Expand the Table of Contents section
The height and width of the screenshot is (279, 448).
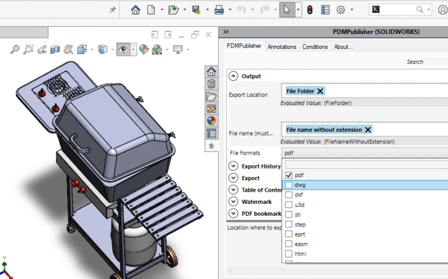(x=233, y=189)
